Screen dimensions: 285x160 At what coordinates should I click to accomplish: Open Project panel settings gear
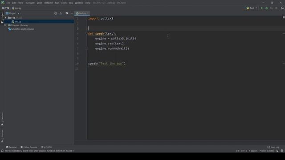(67, 13)
